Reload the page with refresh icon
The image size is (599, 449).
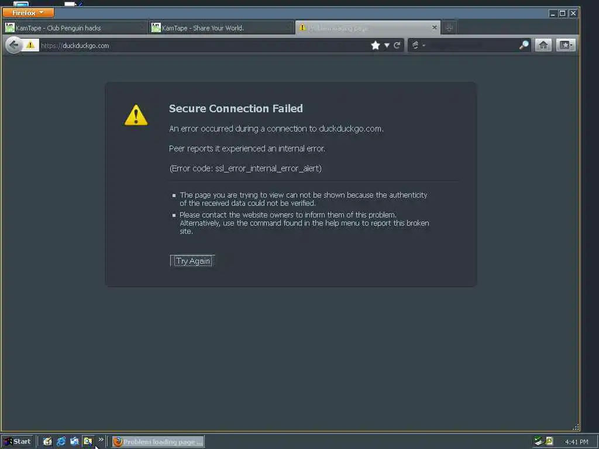tap(397, 46)
